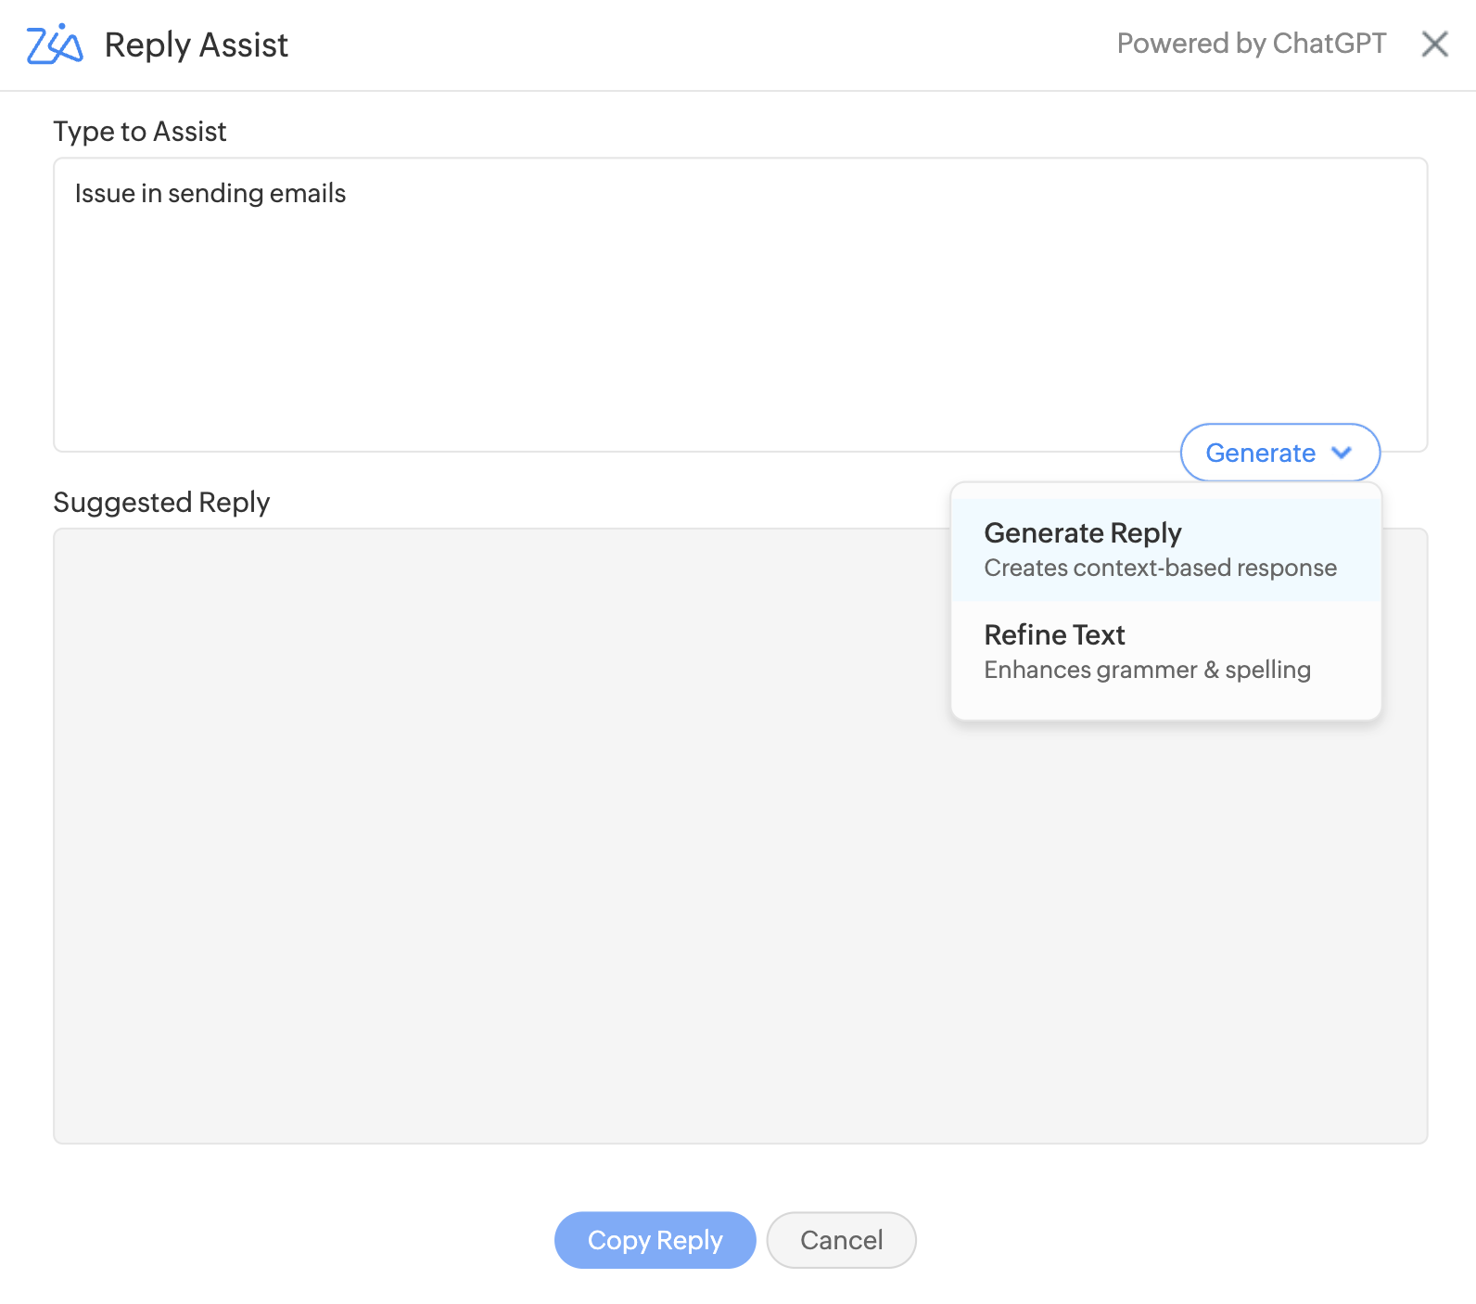
Task: Close the Reply Assist dialog
Action: (1434, 44)
